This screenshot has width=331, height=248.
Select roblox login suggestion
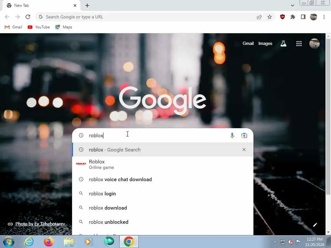point(163,193)
